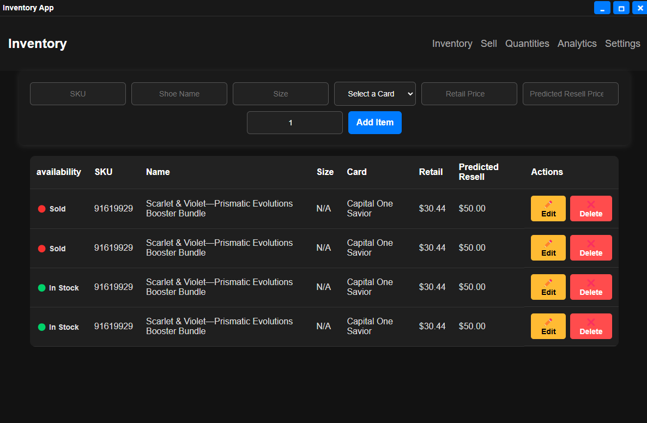Click the Shoe Name text field
The height and width of the screenshot is (423, 647).
179,94
